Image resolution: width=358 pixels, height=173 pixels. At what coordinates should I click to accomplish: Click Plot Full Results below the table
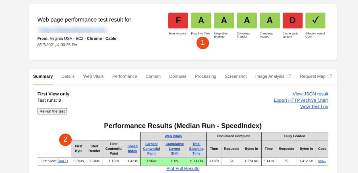(183, 168)
